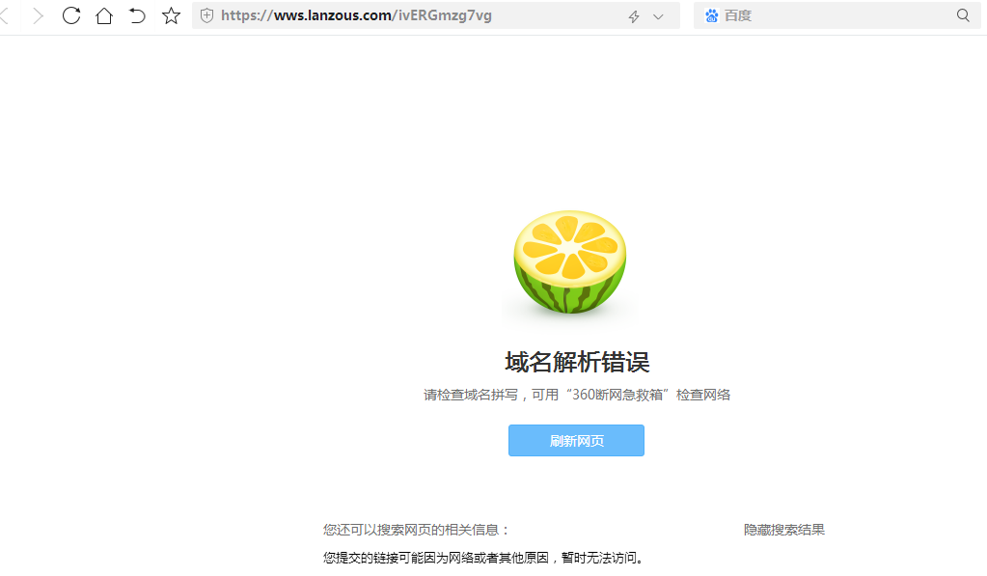Click the browser forward arrow
Screen dimensions: 987x576
tap(38, 15)
